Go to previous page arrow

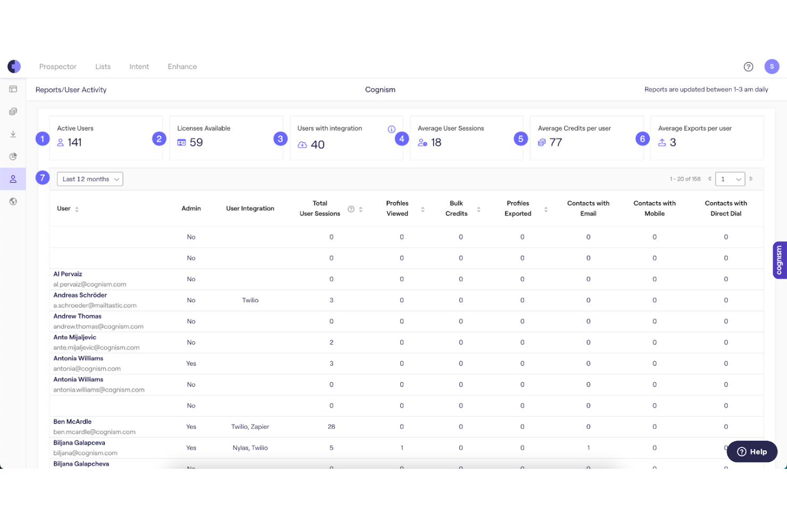pos(709,179)
